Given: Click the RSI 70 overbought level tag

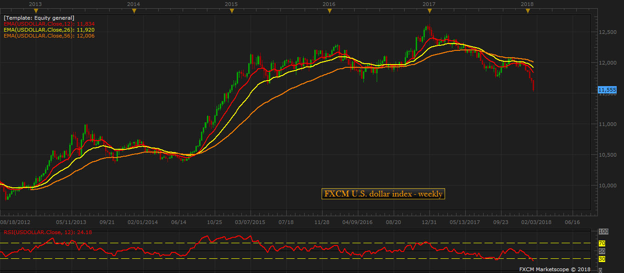Looking at the screenshot, I should (x=602, y=243).
